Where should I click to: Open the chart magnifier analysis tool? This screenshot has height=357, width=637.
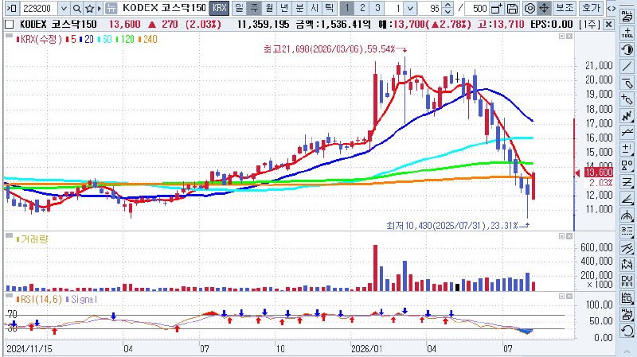pos(627,298)
